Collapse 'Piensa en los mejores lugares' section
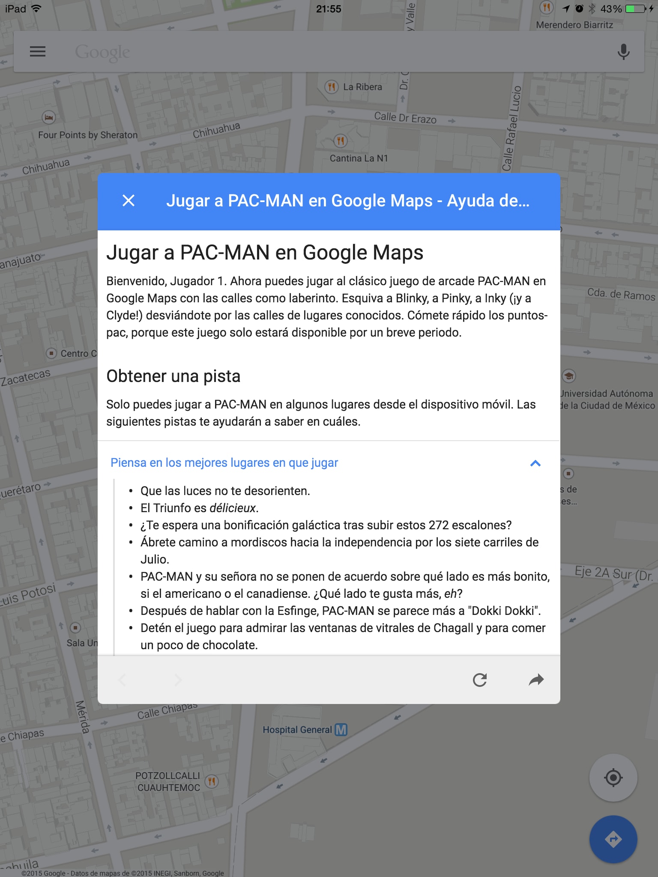Screen dimensions: 658x877 535,463
